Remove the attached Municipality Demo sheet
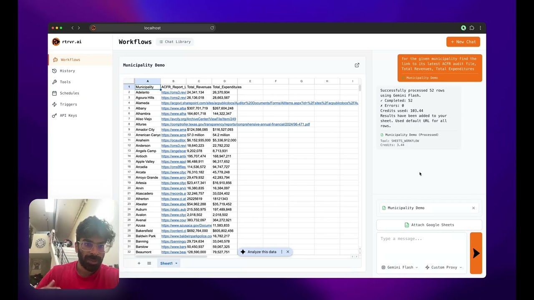 click(473, 208)
